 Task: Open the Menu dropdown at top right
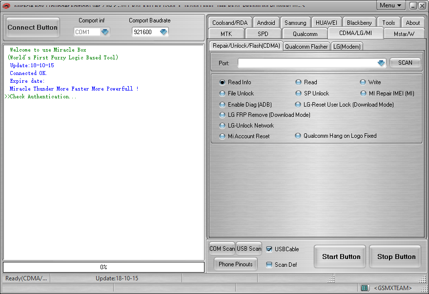pos(390,5)
